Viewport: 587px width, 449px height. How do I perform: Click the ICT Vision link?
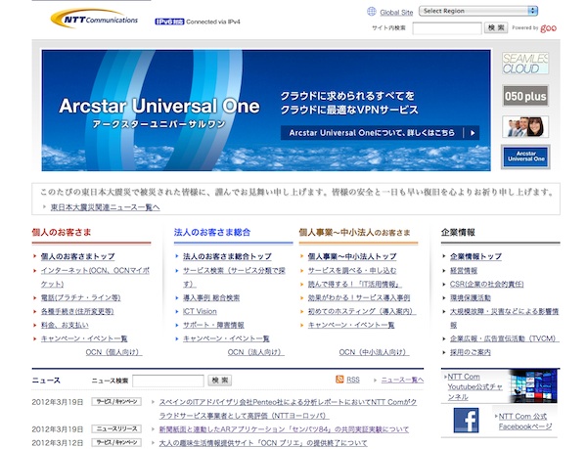[200, 311]
